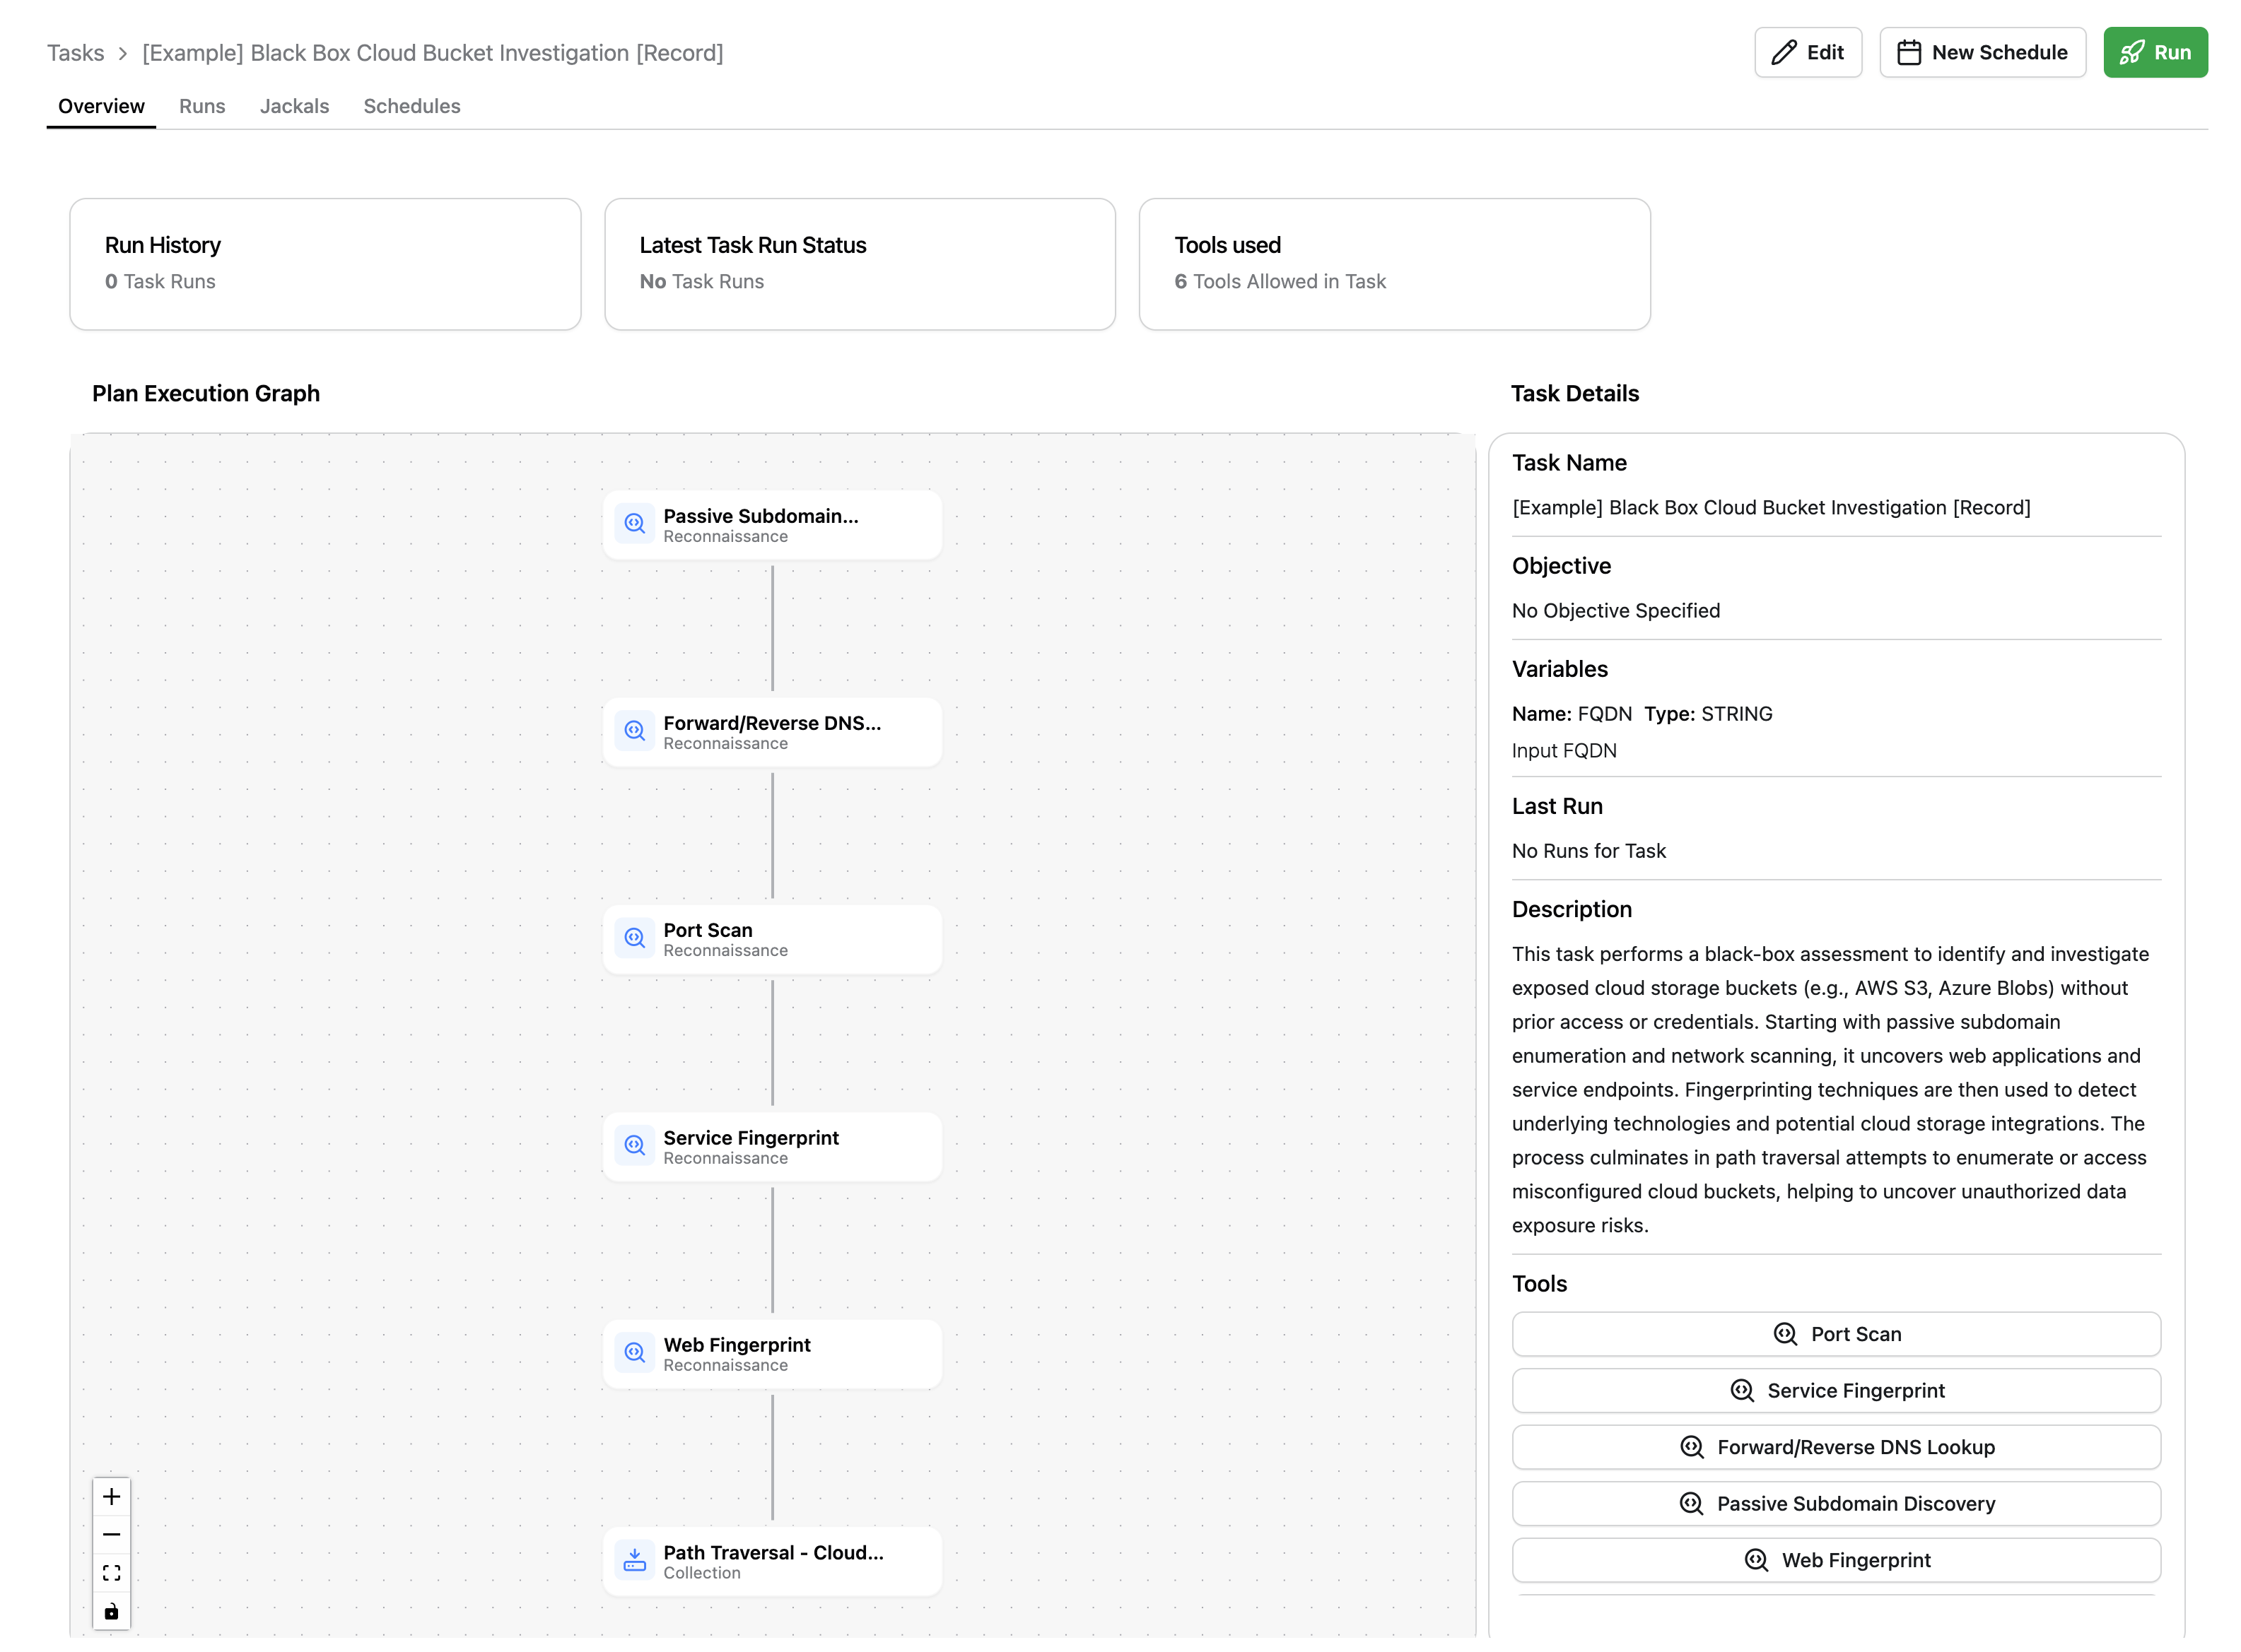Click the Web Fingerprint node icon in graph
The width and height of the screenshot is (2241, 1652).
(634, 1354)
